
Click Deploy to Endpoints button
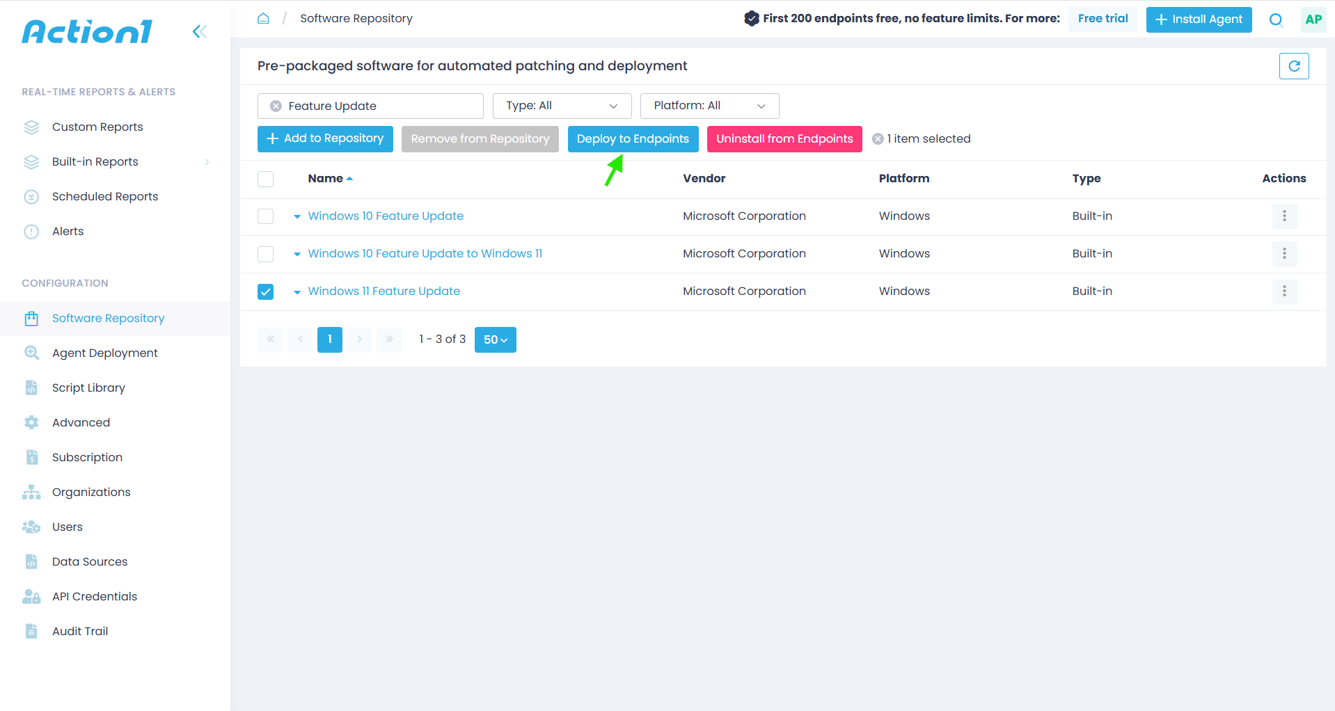point(633,138)
